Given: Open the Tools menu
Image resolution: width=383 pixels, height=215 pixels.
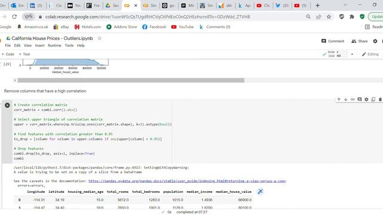Looking at the screenshot, I should point(69,45).
